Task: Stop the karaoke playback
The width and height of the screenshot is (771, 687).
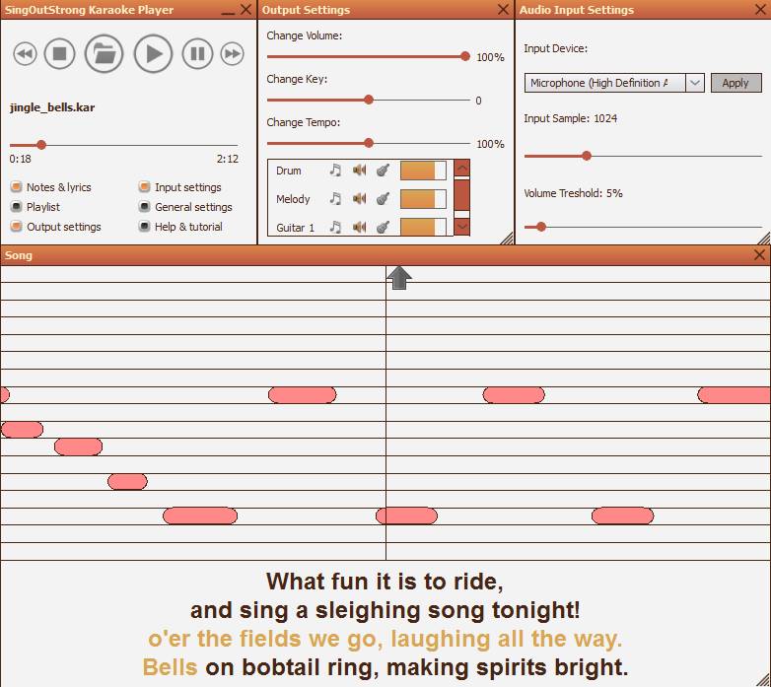Action: (59, 53)
